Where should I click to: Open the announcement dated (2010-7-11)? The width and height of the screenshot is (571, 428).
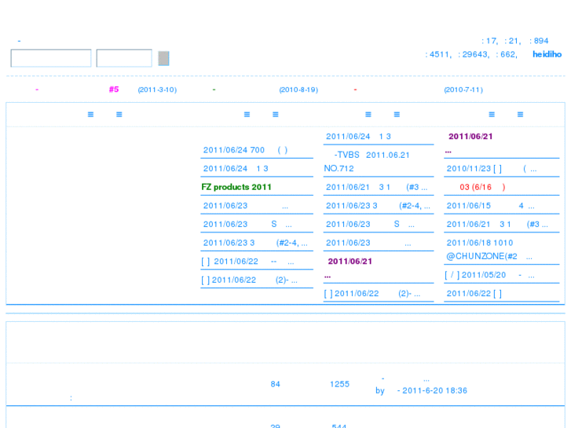[463, 90]
